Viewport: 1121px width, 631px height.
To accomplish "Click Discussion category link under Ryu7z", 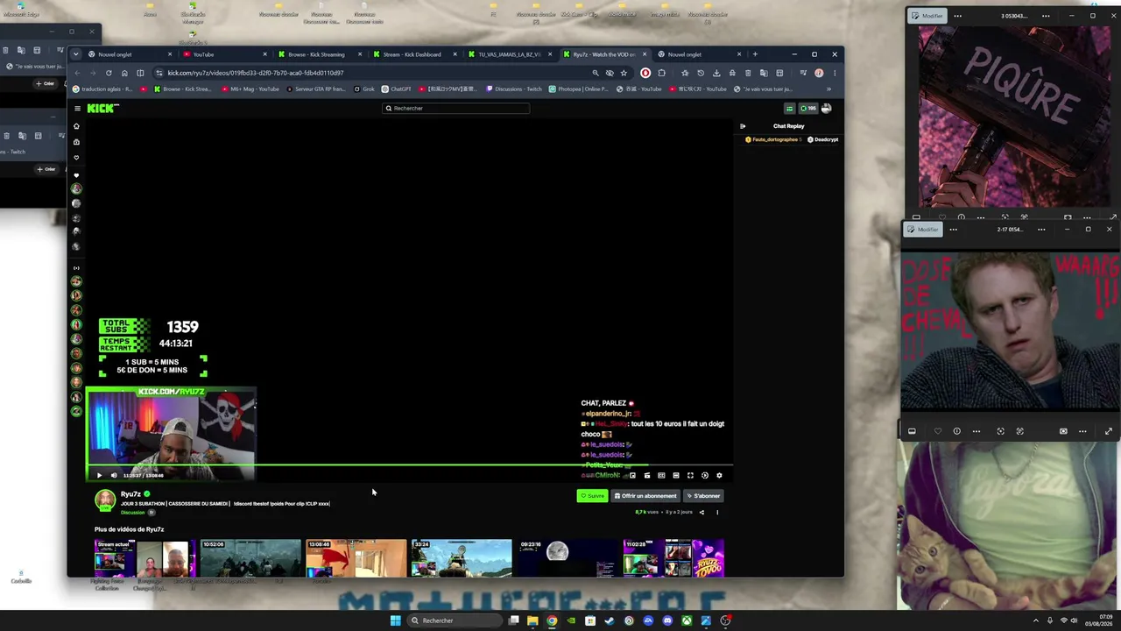I will [x=133, y=512].
